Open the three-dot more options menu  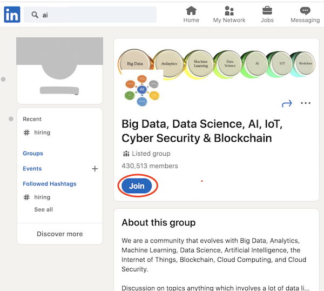(306, 103)
